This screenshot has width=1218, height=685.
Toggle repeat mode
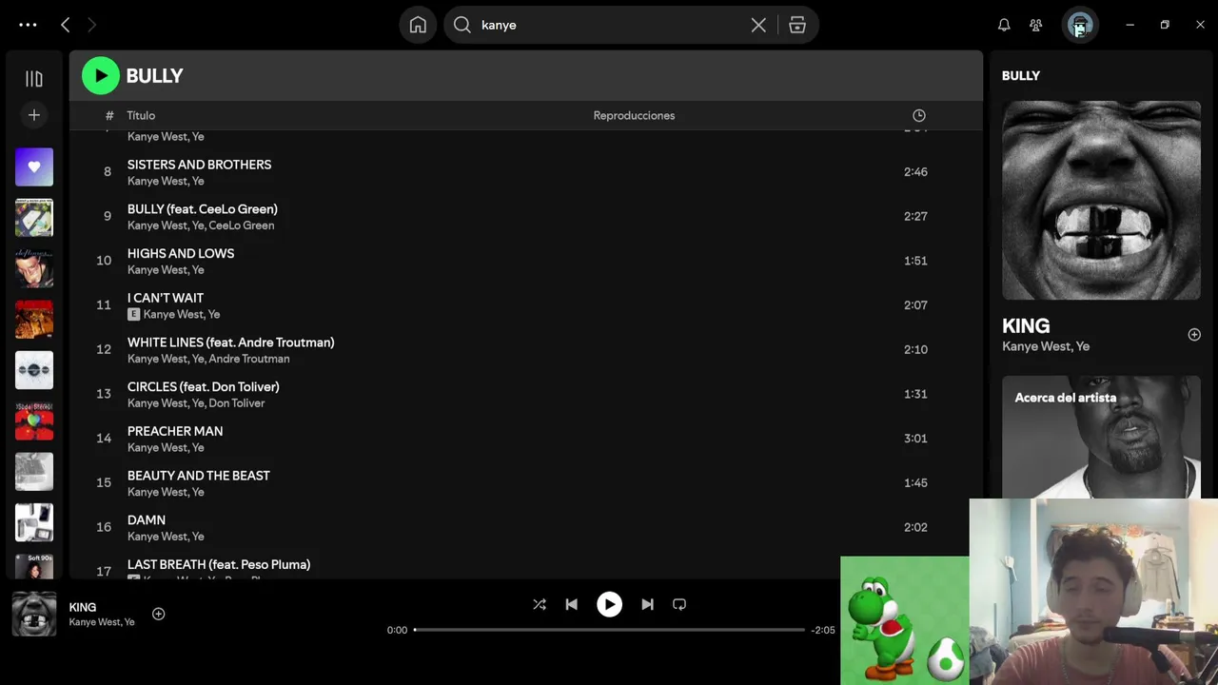(x=679, y=604)
